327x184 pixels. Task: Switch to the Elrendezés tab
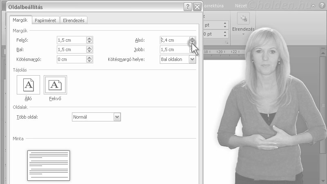tap(74, 20)
